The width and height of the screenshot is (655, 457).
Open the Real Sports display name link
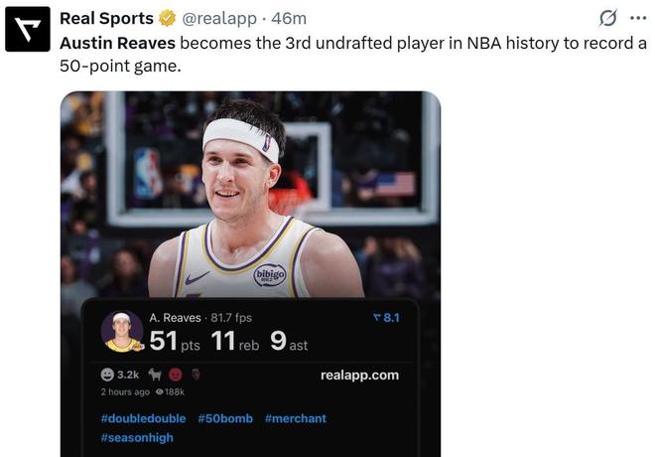point(106,19)
